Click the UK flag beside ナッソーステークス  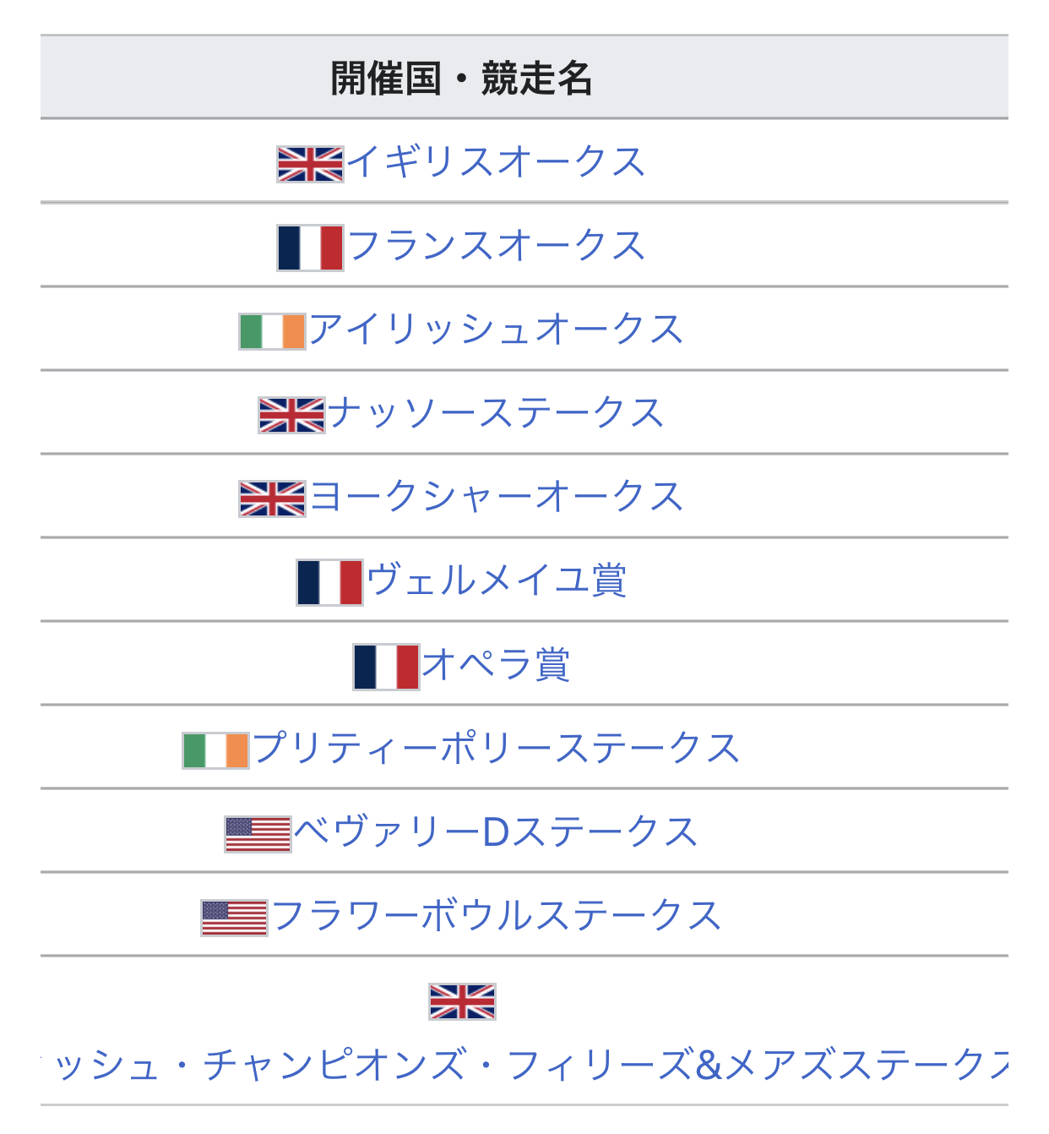tap(291, 415)
